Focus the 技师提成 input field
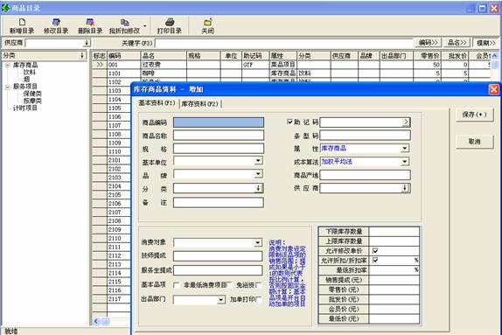502x335 pixels. tap(218, 255)
